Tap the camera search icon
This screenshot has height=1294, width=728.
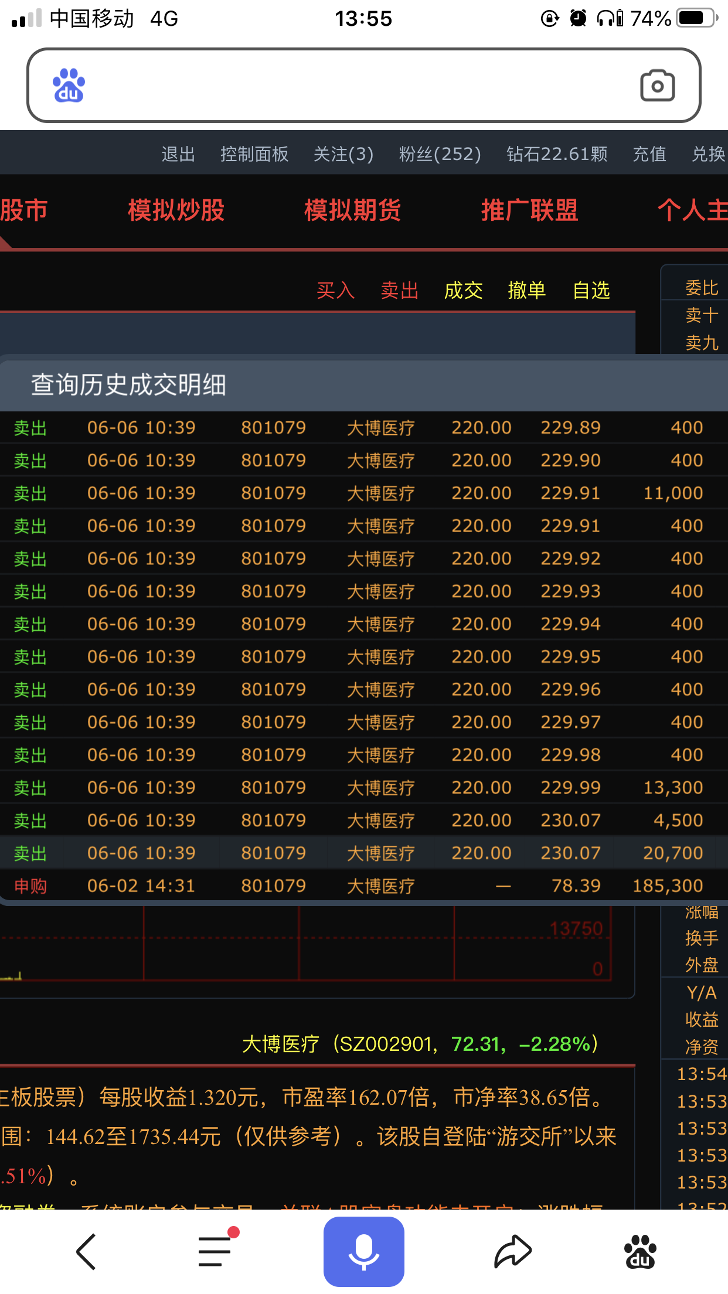pyautogui.click(x=657, y=86)
